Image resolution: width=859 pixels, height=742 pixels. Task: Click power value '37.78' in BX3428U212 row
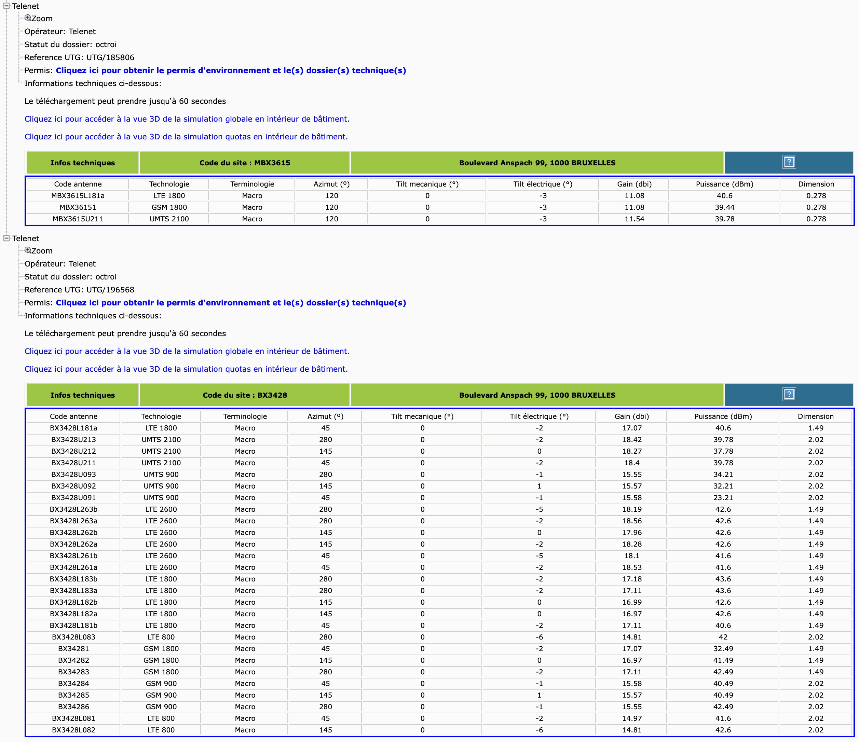pyautogui.click(x=723, y=451)
